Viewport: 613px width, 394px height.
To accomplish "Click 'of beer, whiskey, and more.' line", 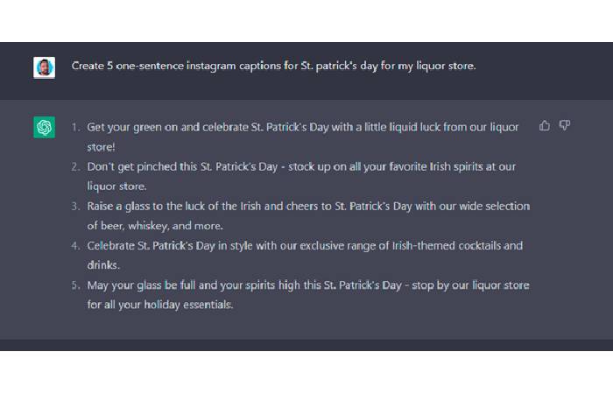I will coord(155,226).
